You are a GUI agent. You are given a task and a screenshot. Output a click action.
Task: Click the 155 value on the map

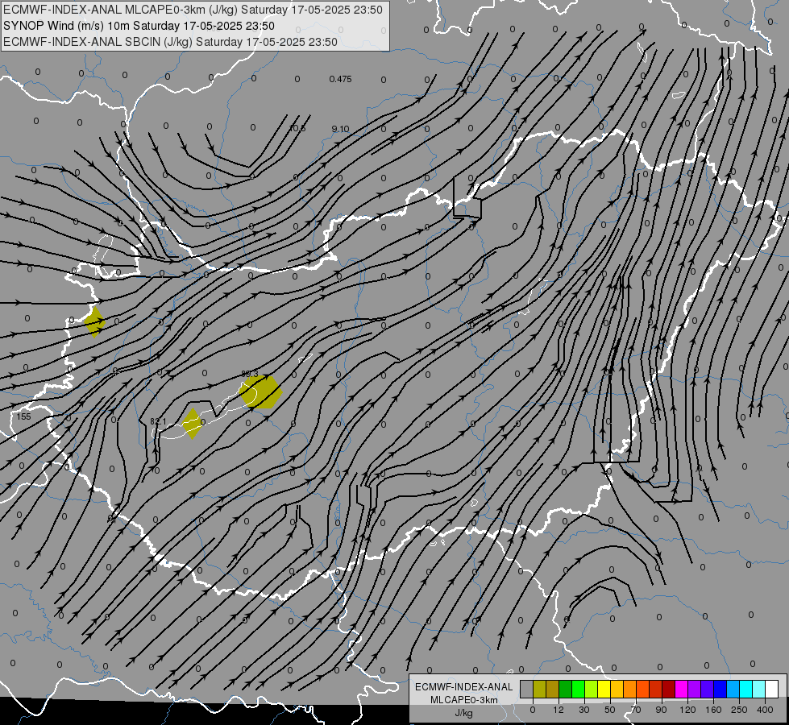pyautogui.click(x=23, y=416)
